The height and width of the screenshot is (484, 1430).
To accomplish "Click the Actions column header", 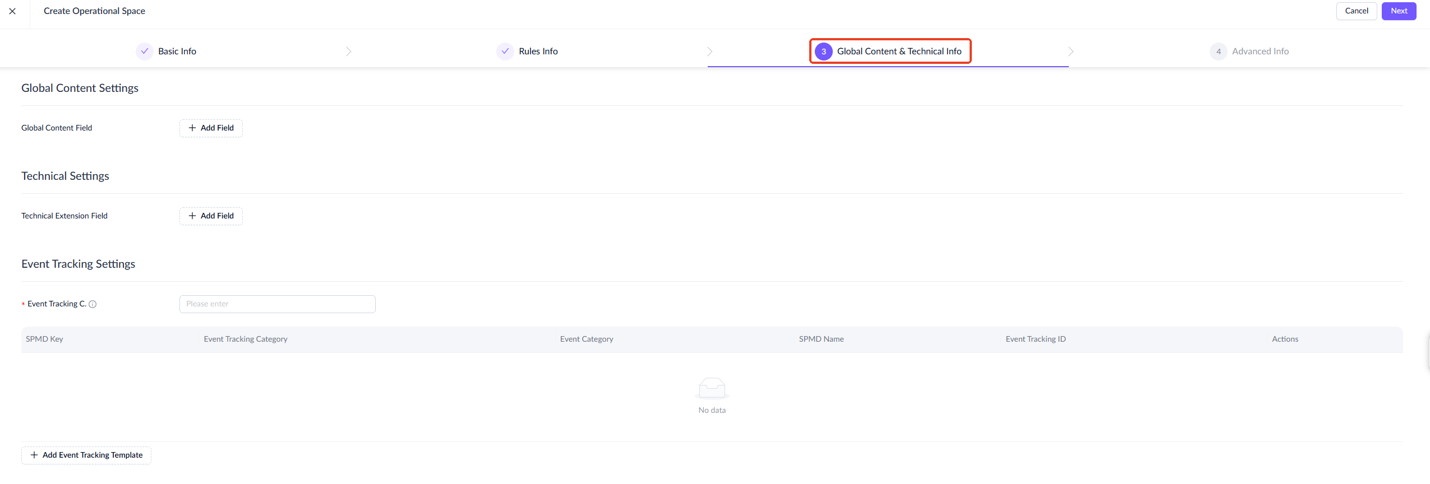I will click(1285, 339).
